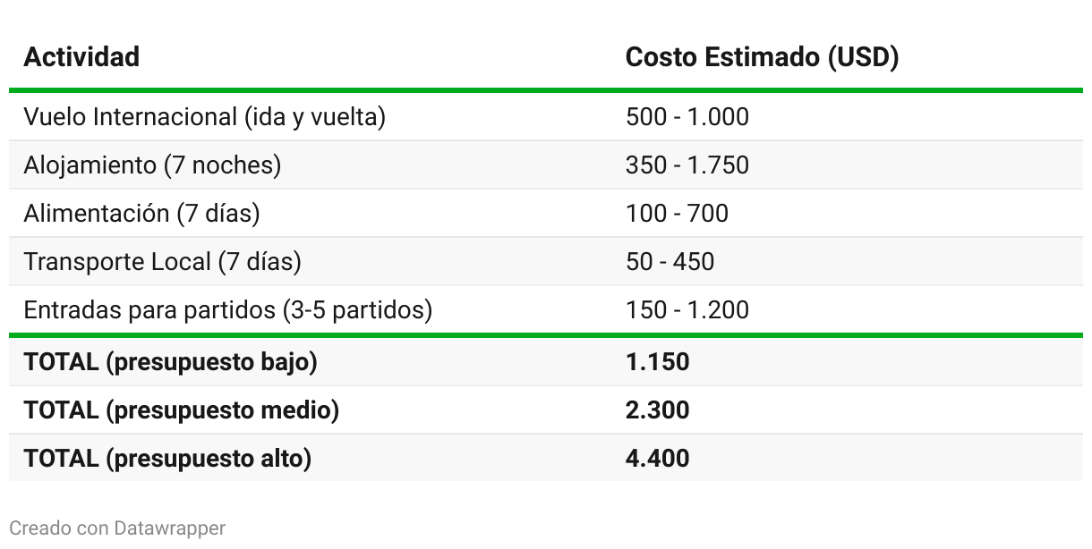Click the 500 - 1.000 cost cell
This screenshot has width=1092, height=549.
687,117
